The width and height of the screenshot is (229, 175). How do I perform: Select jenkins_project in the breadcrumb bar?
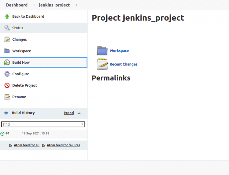pyautogui.click(x=54, y=5)
